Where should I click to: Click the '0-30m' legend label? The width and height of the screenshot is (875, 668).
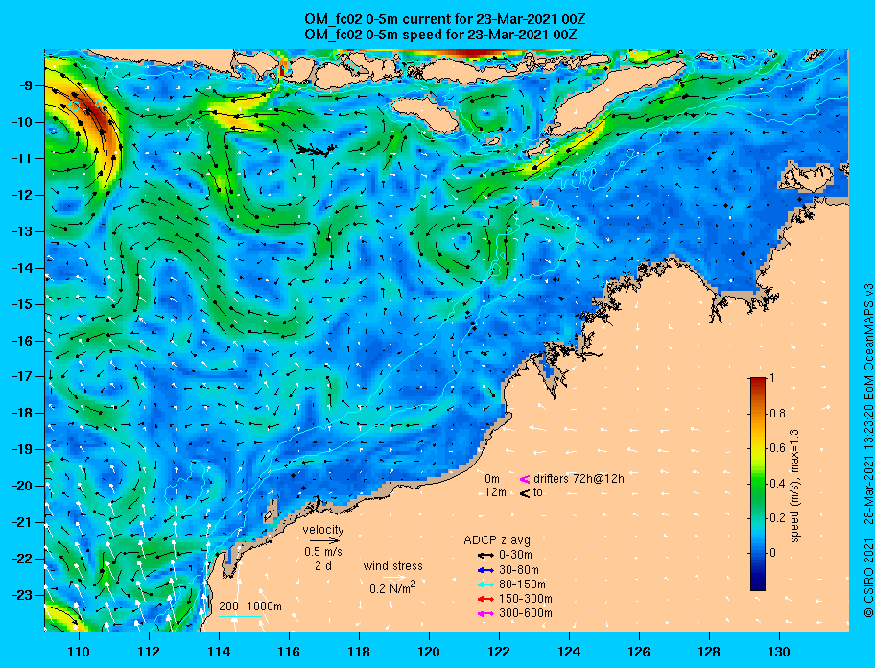515,556
